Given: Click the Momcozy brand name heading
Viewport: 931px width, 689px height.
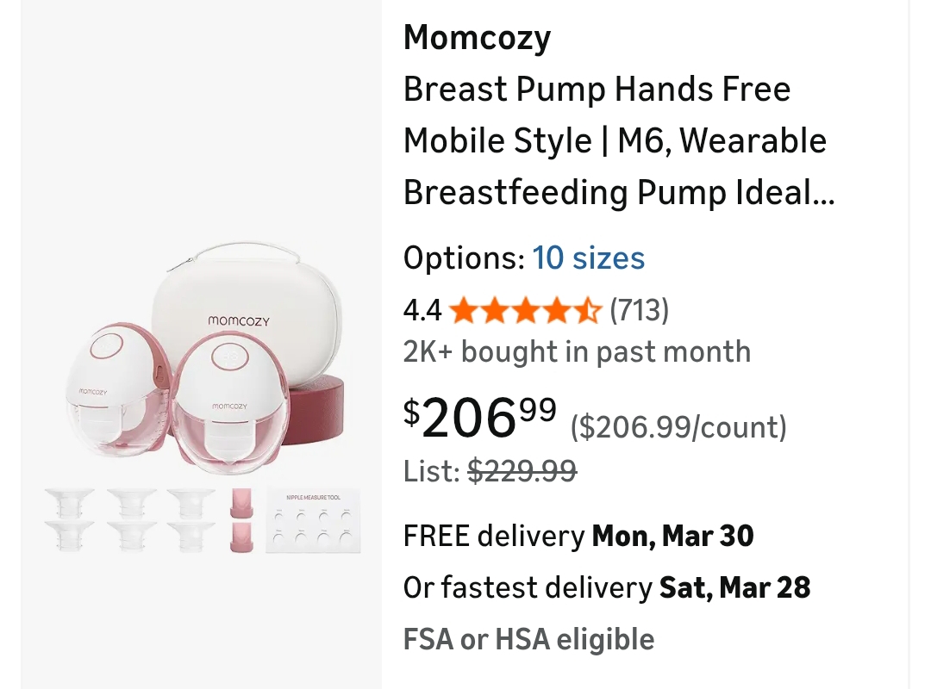Looking at the screenshot, I should click(477, 38).
